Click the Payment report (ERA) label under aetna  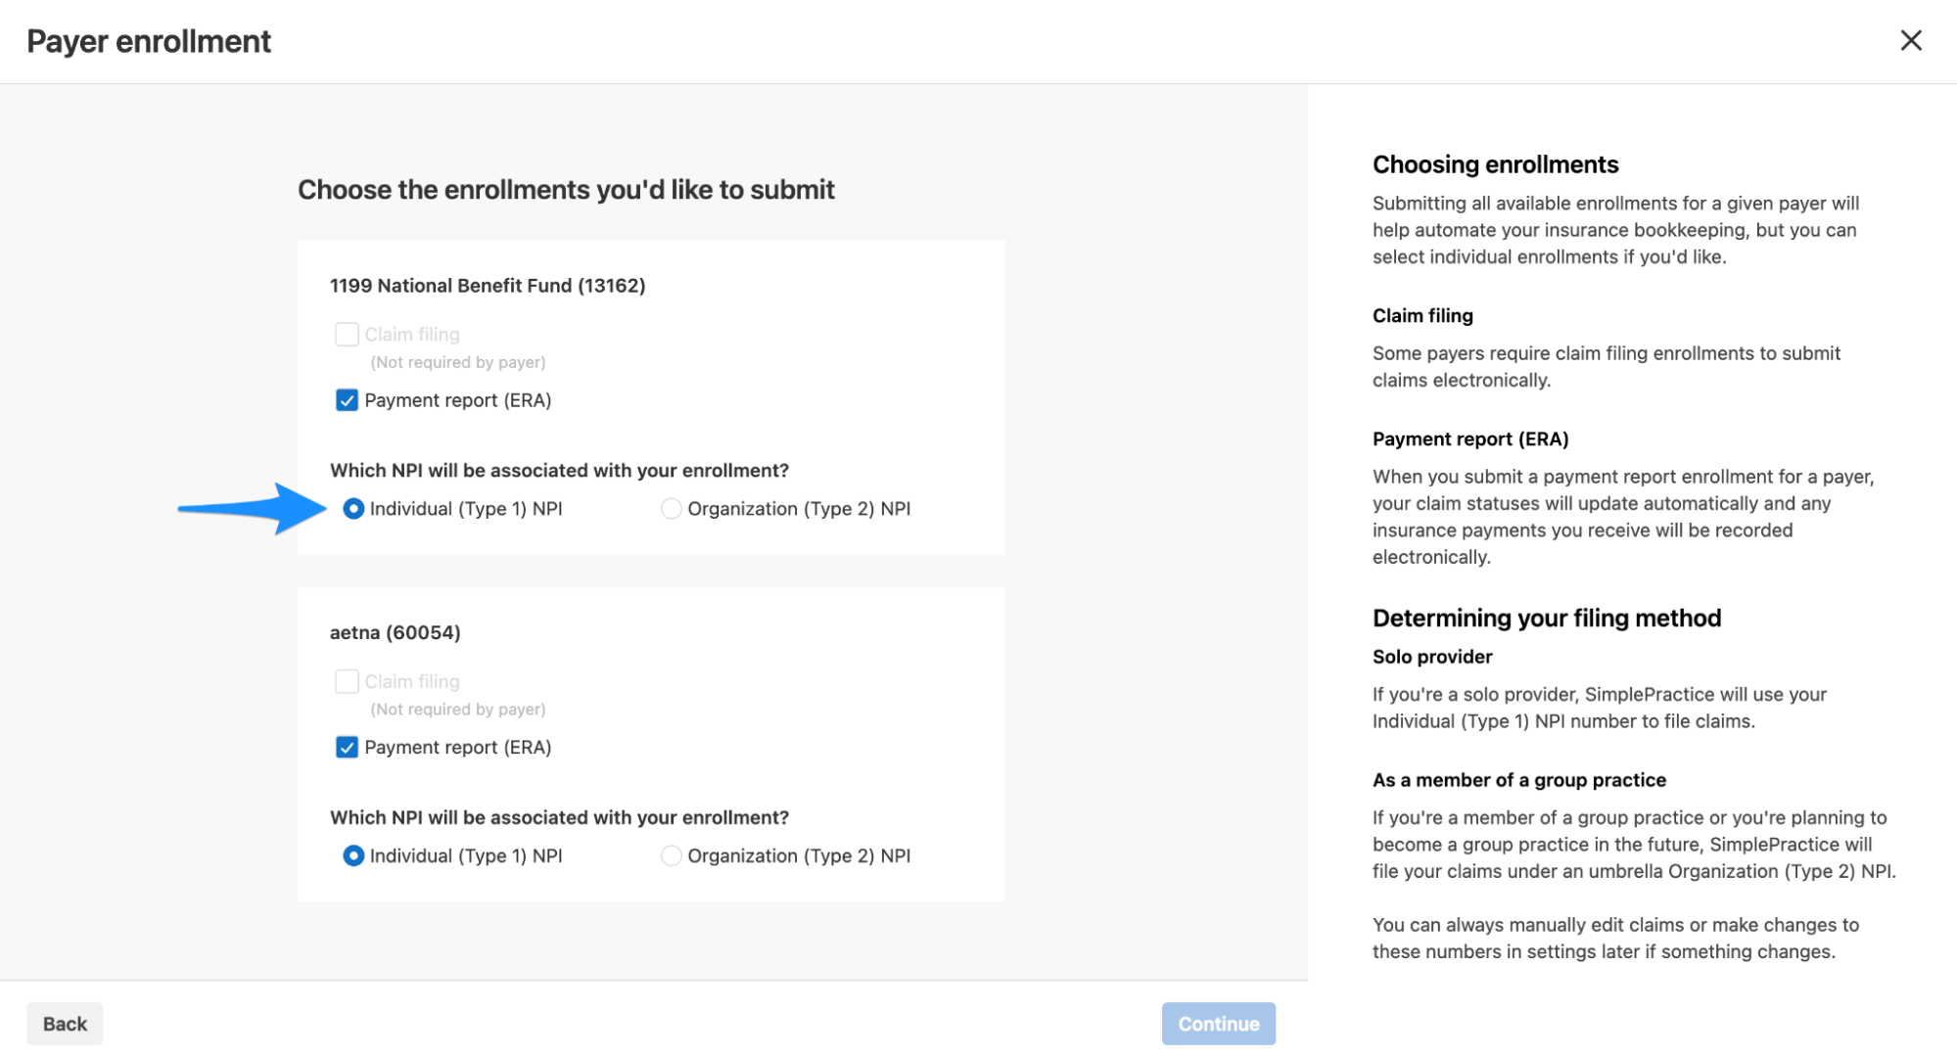pos(458,748)
